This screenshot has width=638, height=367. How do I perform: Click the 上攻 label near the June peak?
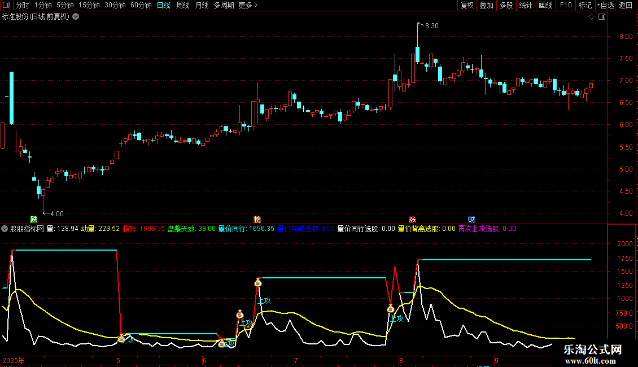tap(264, 301)
